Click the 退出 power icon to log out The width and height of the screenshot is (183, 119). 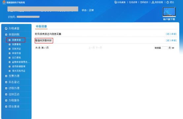[x=168, y=2]
